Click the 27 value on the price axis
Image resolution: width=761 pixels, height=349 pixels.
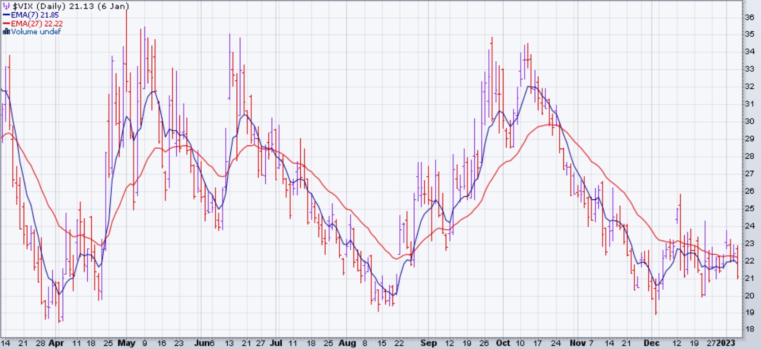(x=750, y=174)
